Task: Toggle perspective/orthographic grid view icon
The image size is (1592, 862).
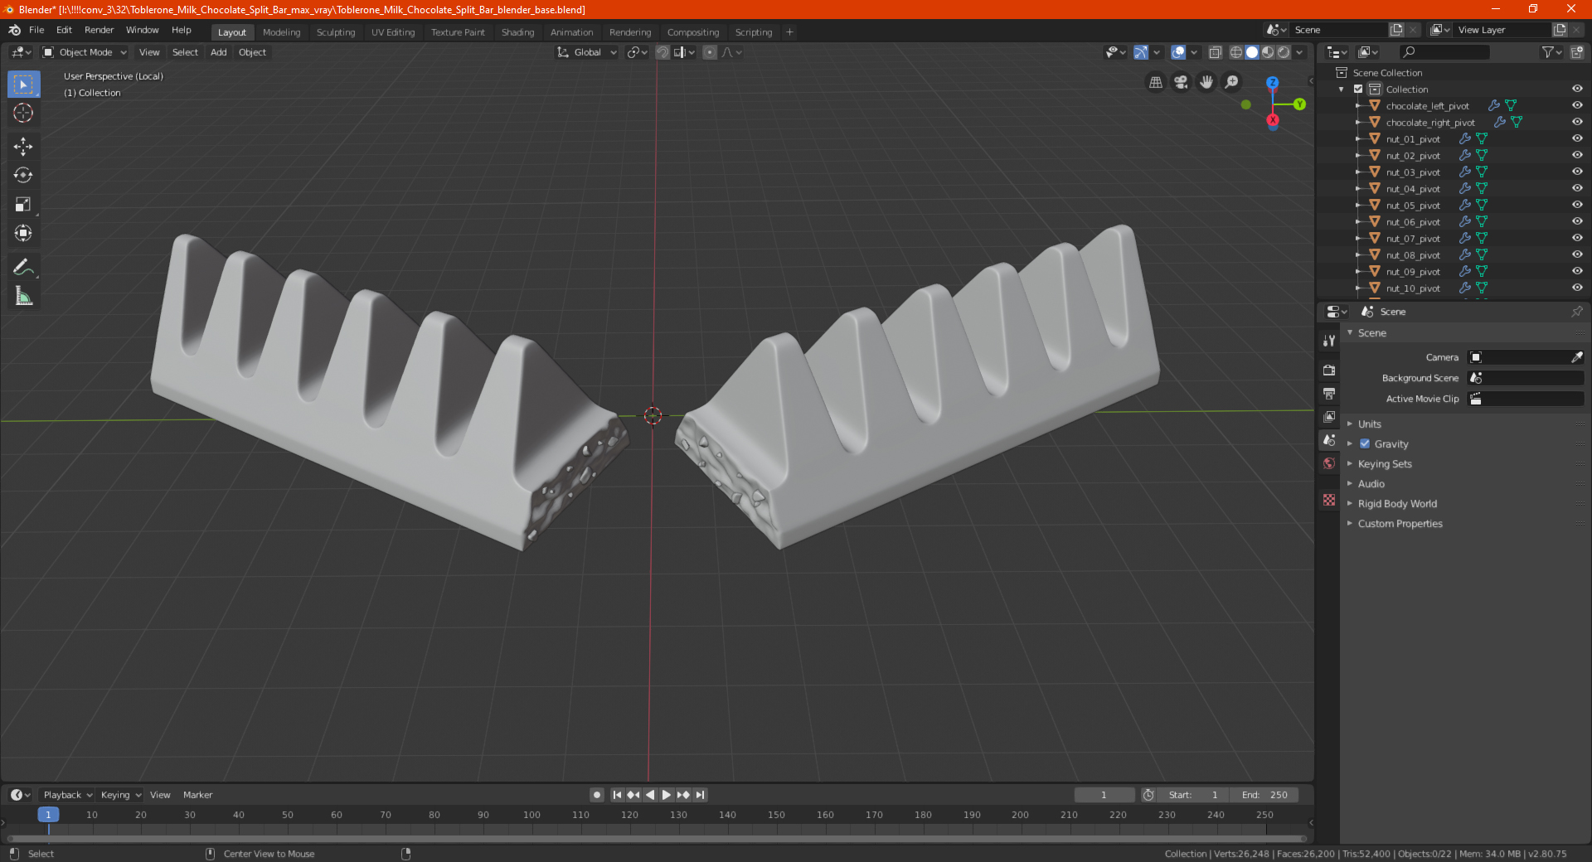Action: (x=1156, y=82)
